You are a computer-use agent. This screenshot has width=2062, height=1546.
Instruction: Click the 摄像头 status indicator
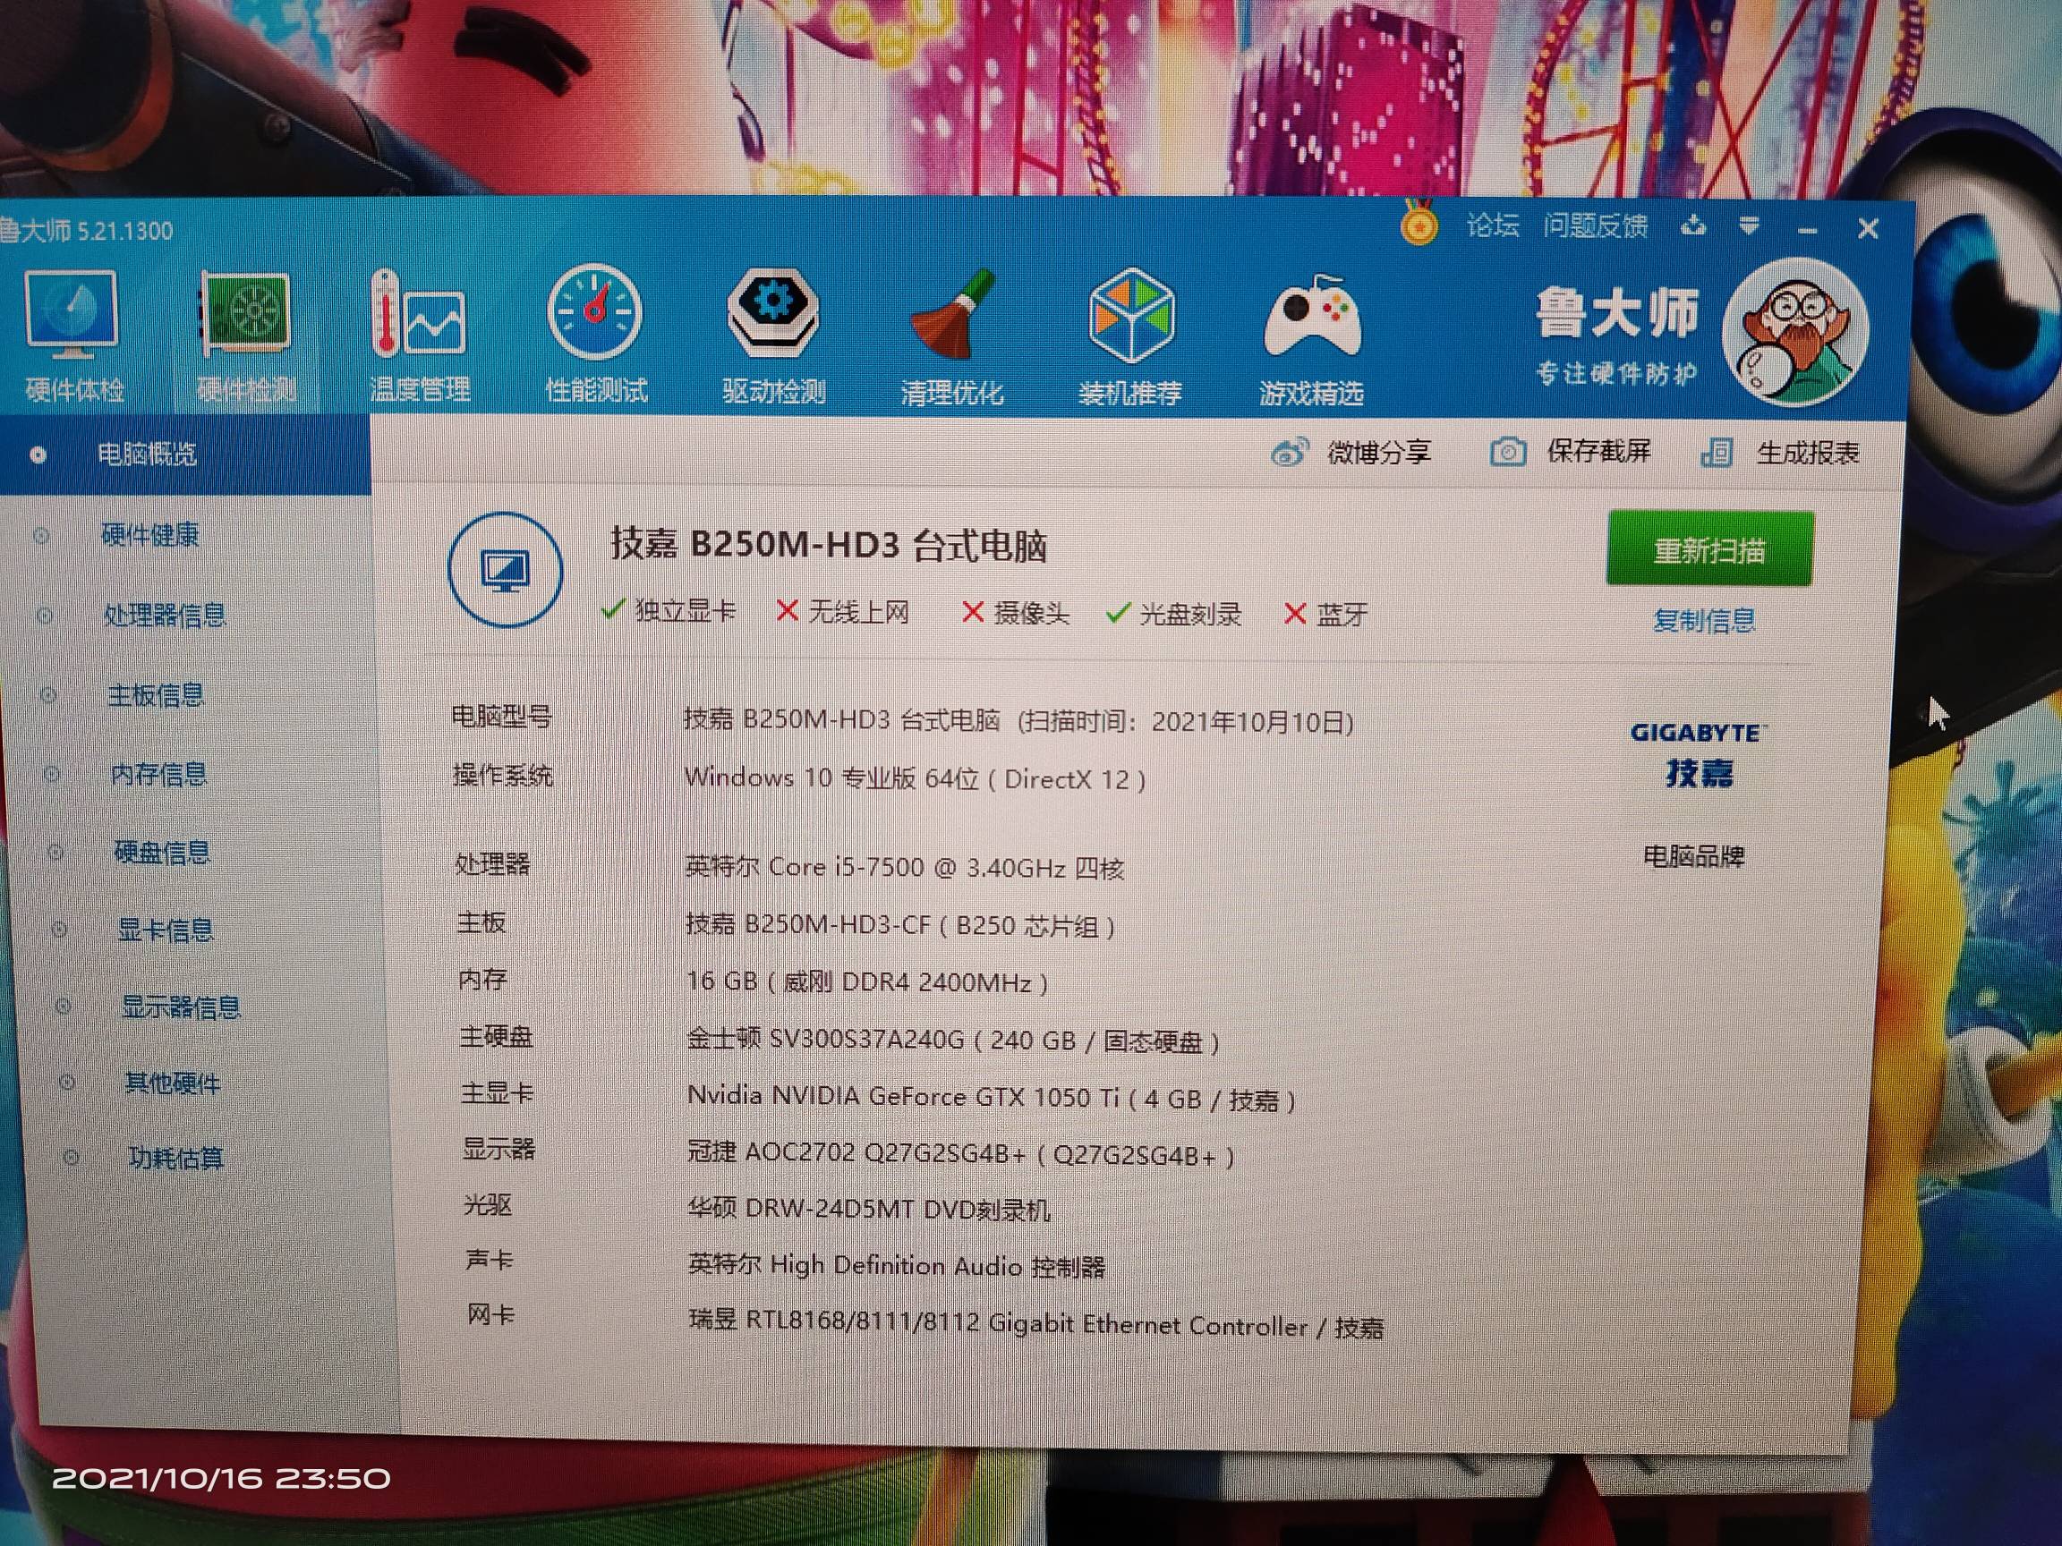(1015, 613)
